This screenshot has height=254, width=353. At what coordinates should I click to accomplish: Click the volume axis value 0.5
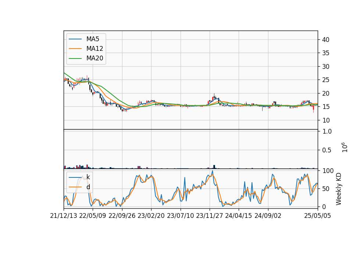click(327, 150)
